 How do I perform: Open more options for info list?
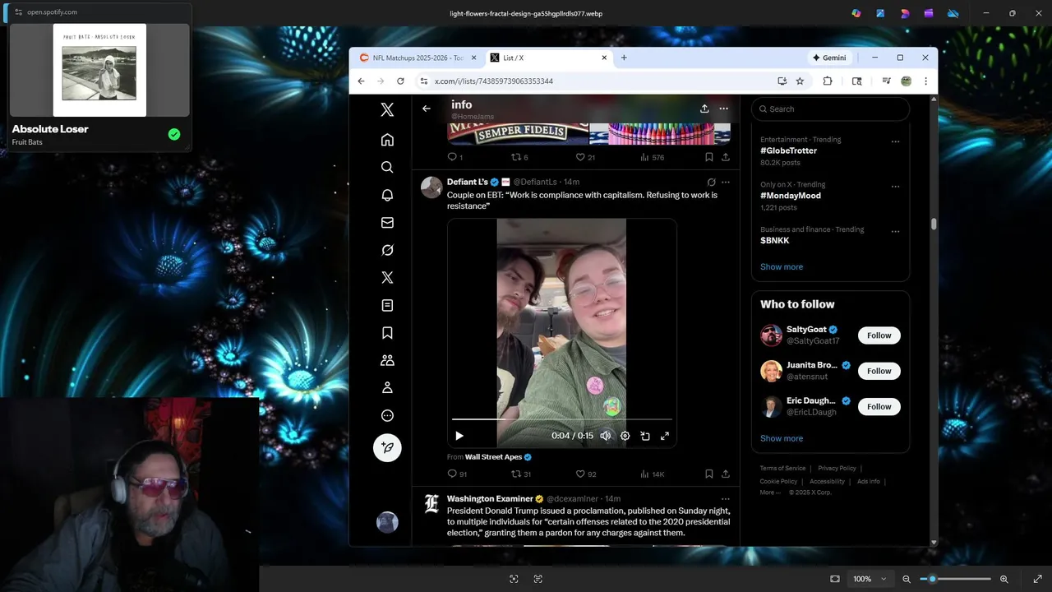(723, 109)
